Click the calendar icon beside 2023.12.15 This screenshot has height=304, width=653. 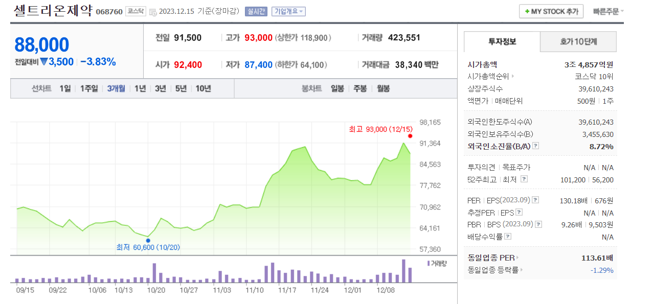153,12
